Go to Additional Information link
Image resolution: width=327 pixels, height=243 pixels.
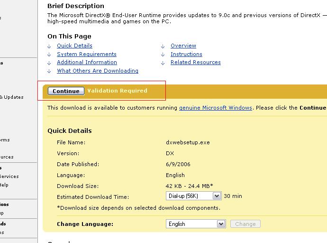[87, 62]
